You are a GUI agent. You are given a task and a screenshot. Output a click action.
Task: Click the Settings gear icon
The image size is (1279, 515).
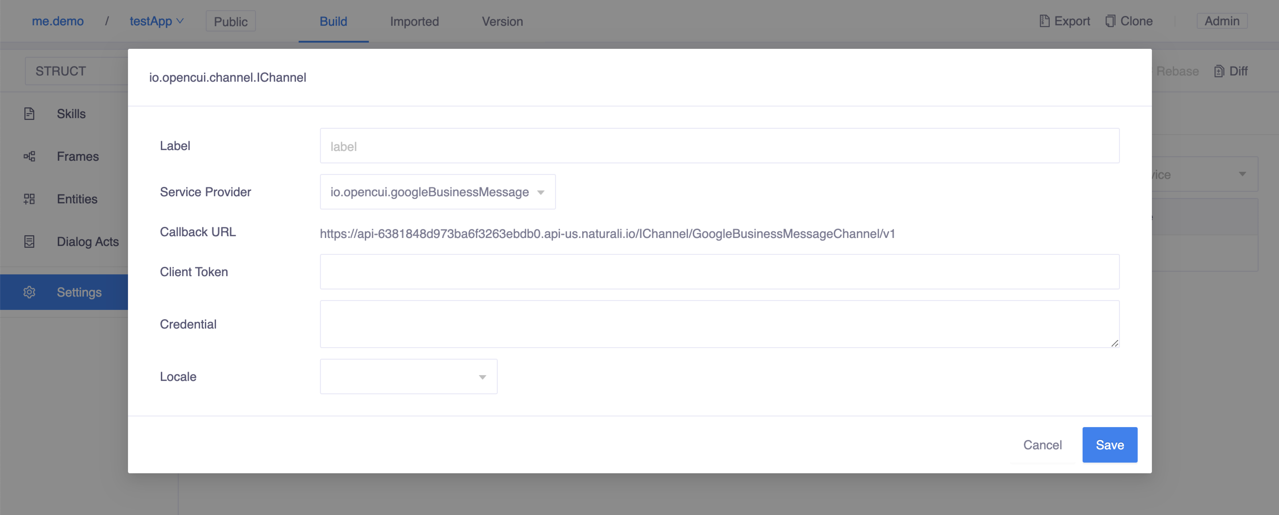(x=29, y=292)
